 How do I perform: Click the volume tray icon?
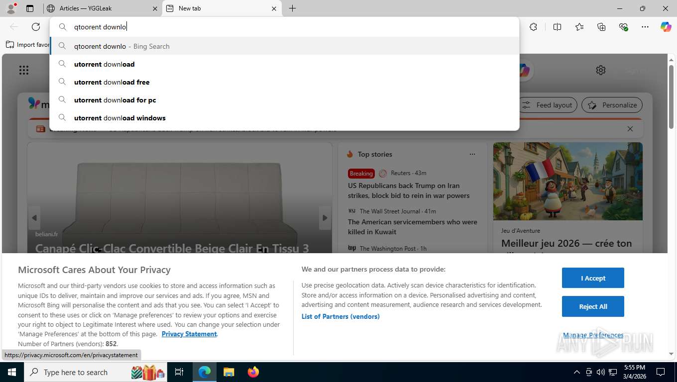[x=601, y=372]
